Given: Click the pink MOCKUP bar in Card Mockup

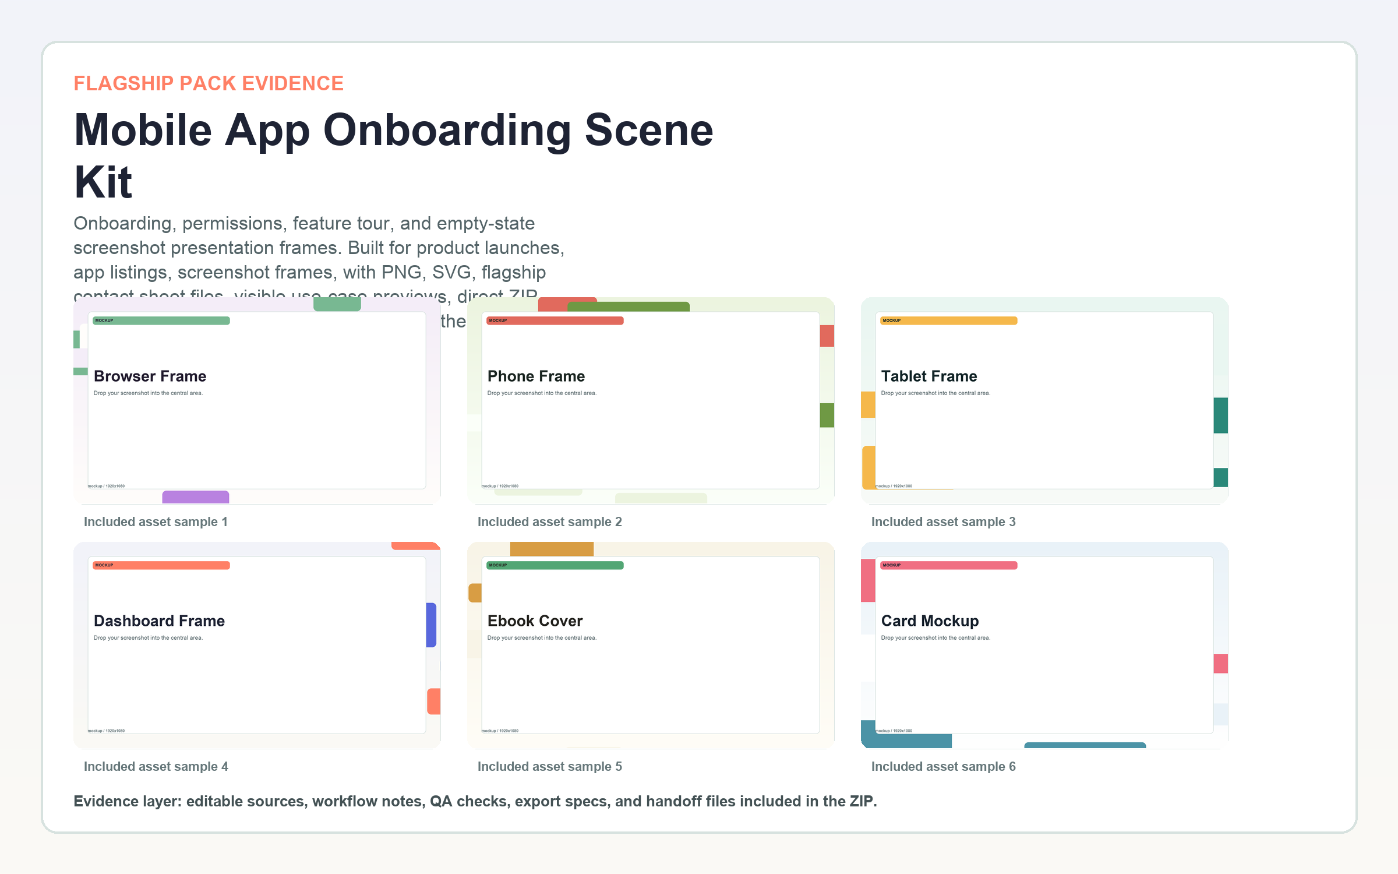Looking at the screenshot, I should coord(949,565).
